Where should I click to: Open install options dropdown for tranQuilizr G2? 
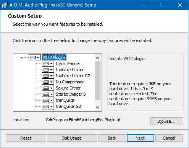[x=48, y=106]
